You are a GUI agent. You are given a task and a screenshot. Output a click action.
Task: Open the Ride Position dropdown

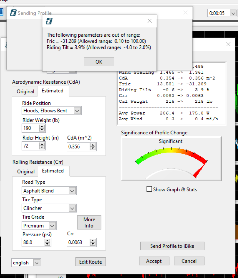point(77,110)
